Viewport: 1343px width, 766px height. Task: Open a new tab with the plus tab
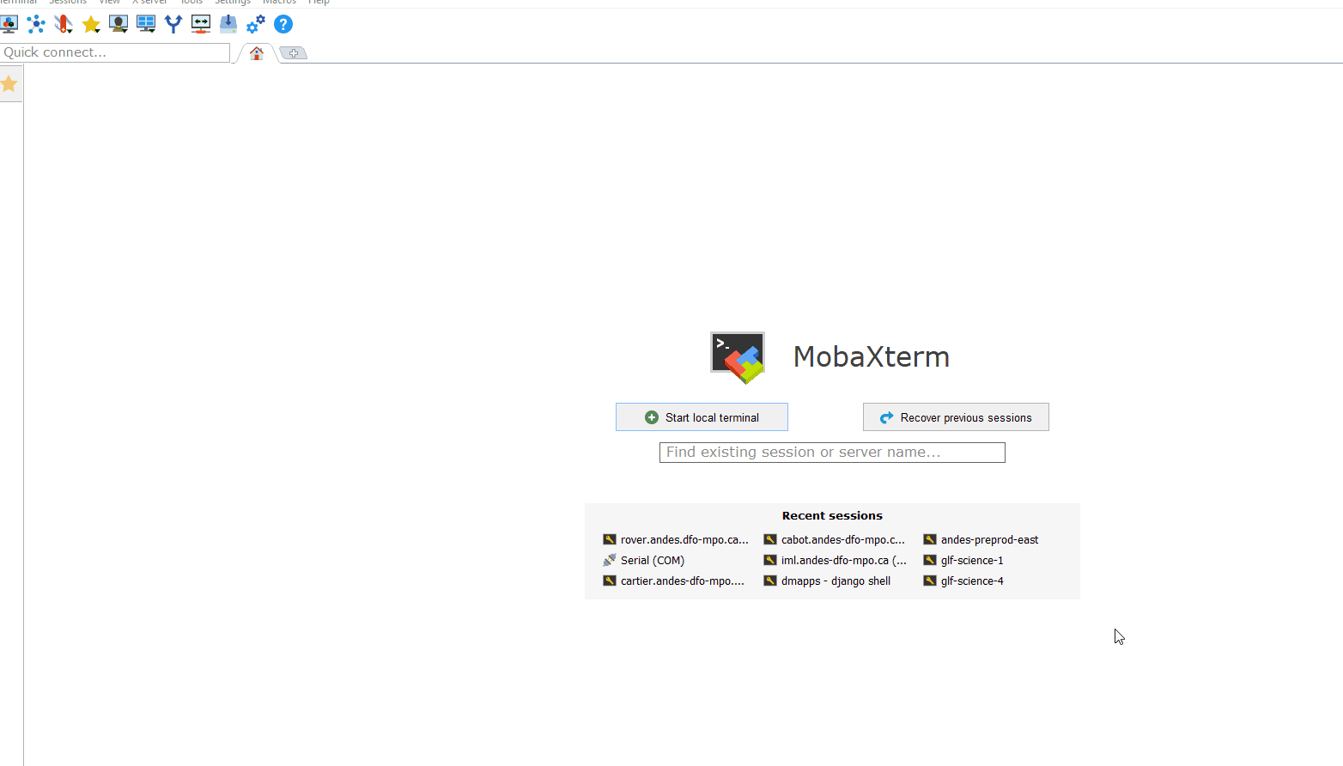[x=294, y=53]
